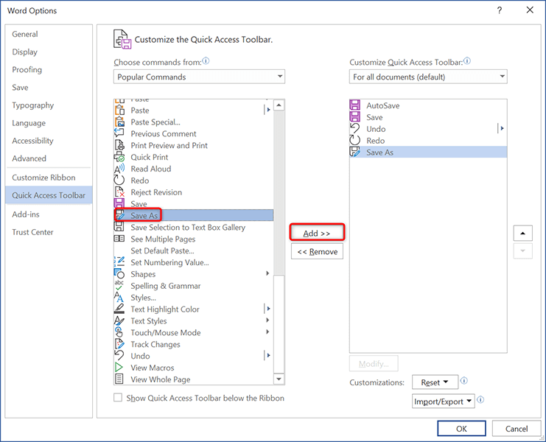Open the Popular Commands dropdown
This screenshot has height=442, width=546.
click(x=199, y=77)
